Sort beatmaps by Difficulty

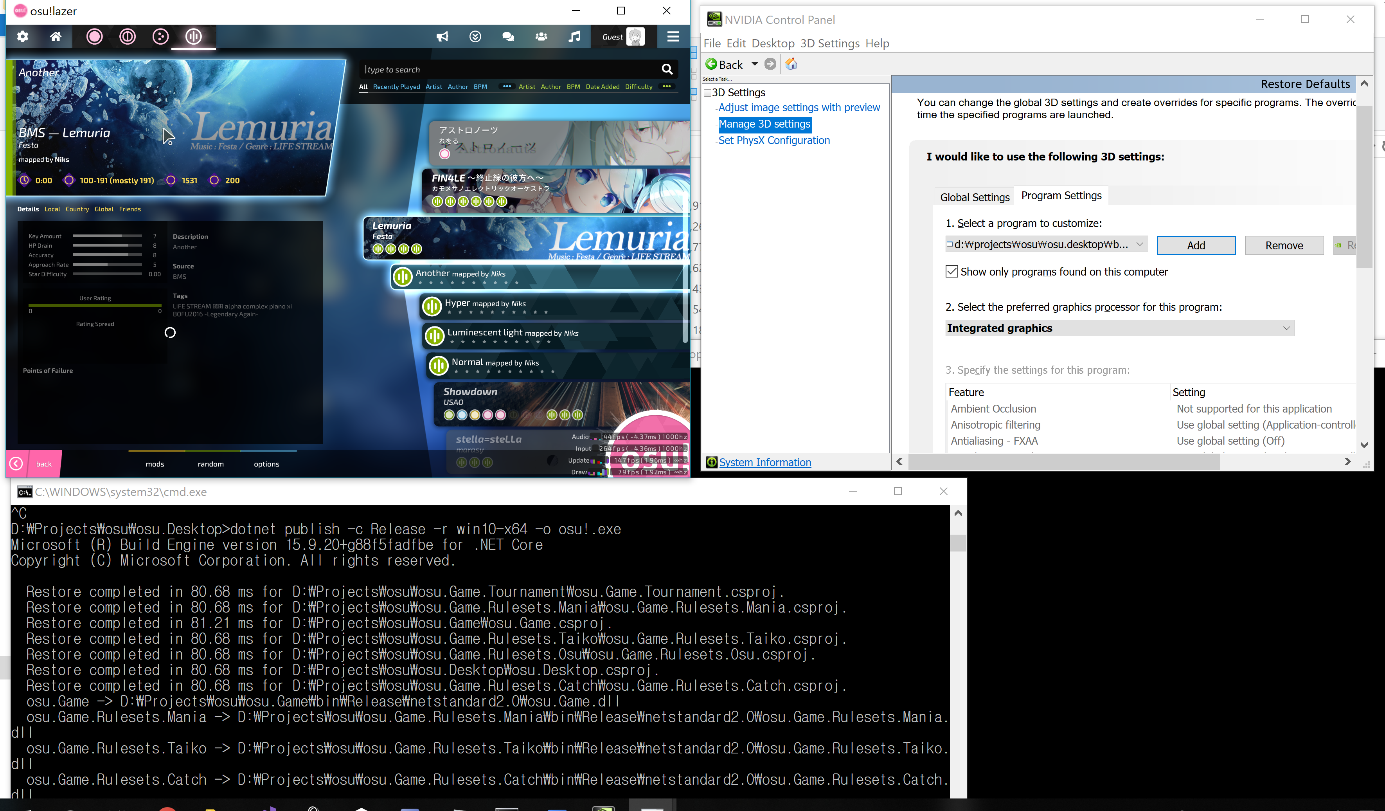pos(639,87)
